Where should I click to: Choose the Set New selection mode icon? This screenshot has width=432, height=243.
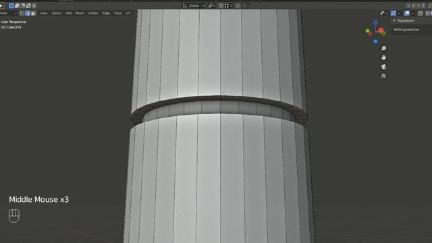(x=11, y=5)
